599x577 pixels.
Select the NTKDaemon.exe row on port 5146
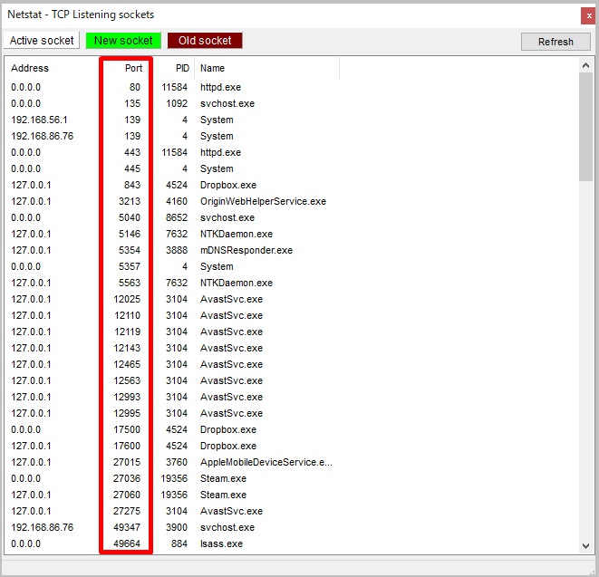point(172,234)
